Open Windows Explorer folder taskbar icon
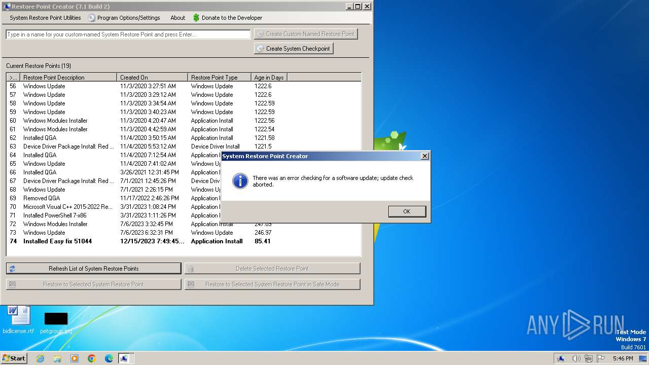This screenshot has width=649, height=365. (57, 358)
